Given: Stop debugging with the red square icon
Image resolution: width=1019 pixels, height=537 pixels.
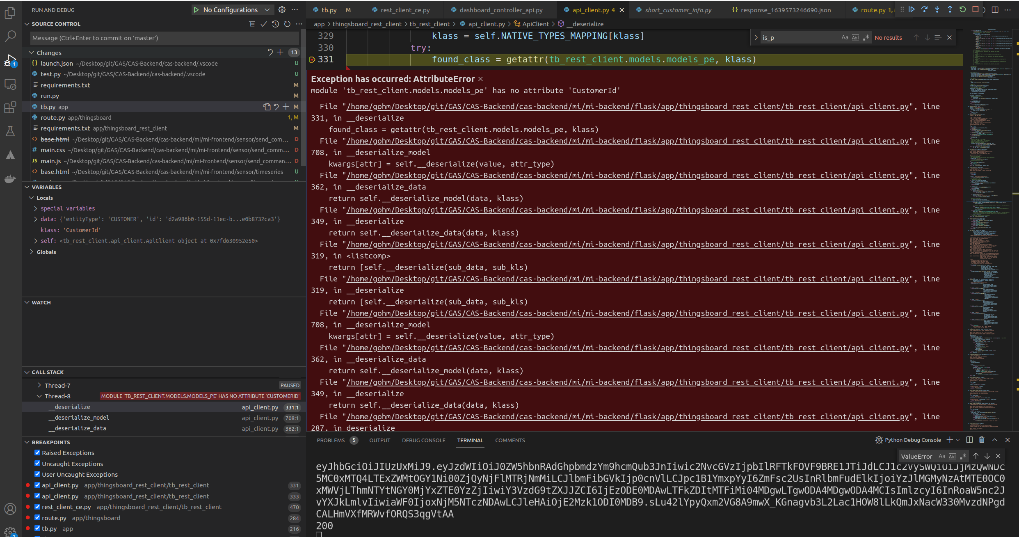Looking at the screenshot, I should click(x=976, y=9).
